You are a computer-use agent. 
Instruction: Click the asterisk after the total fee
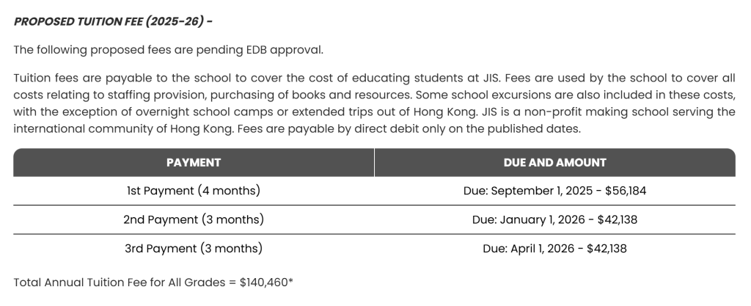click(290, 280)
